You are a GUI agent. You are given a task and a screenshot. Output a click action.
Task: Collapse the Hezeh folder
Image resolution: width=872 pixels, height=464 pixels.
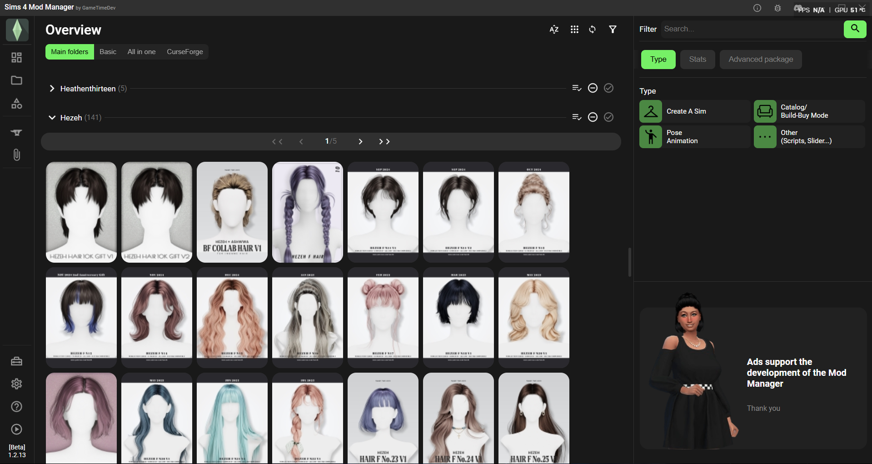pos(52,118)
